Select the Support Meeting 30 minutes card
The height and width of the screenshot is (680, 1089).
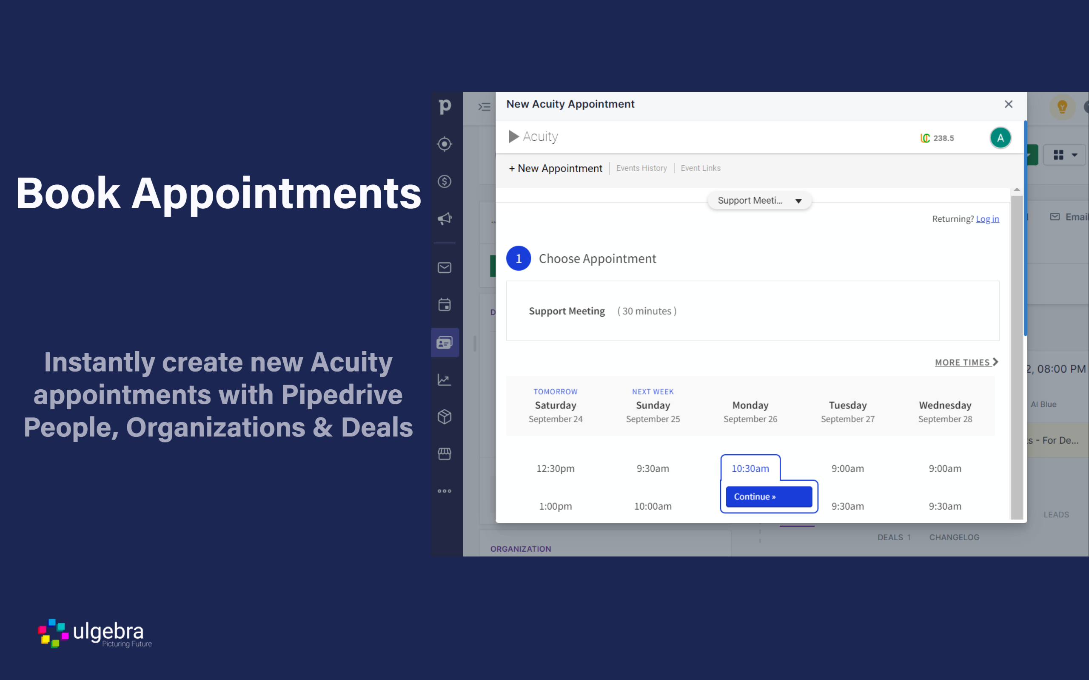coord(753,311)
